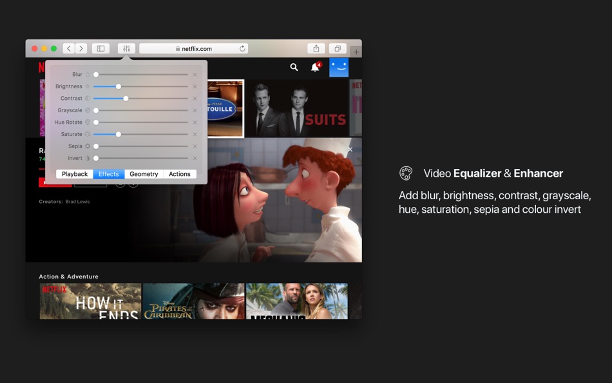612x383 pixels.
Task: Click the Contrast half-circle icon
Action: click(x=88, y=99)
